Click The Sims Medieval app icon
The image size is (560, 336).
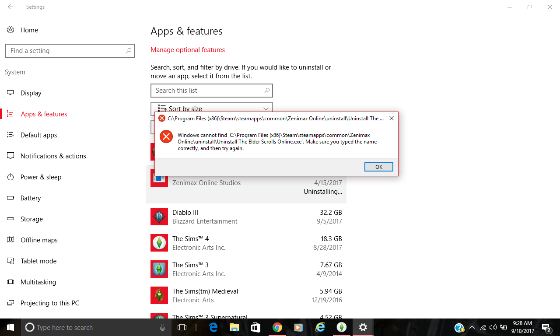tap(159, 295)
